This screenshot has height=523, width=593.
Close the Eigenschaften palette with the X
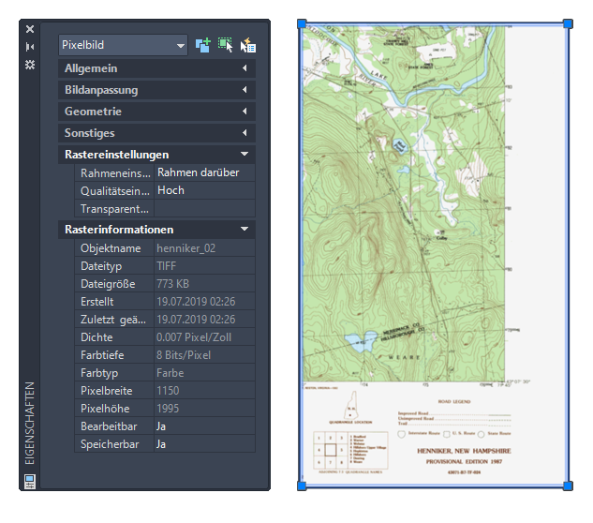(x=30, y=29)
